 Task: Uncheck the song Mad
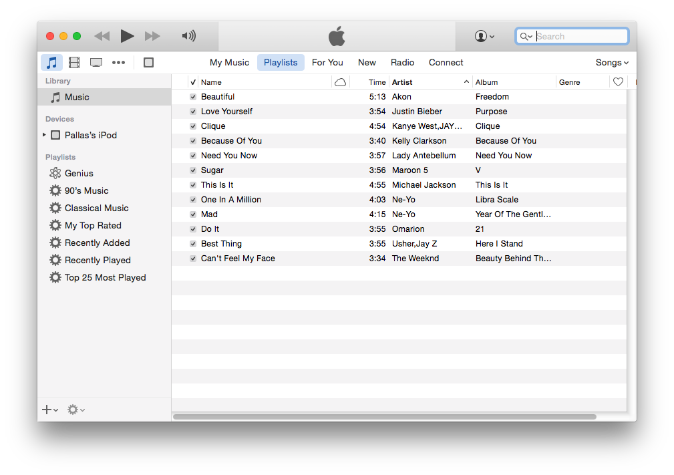click(x=193, y=214)
